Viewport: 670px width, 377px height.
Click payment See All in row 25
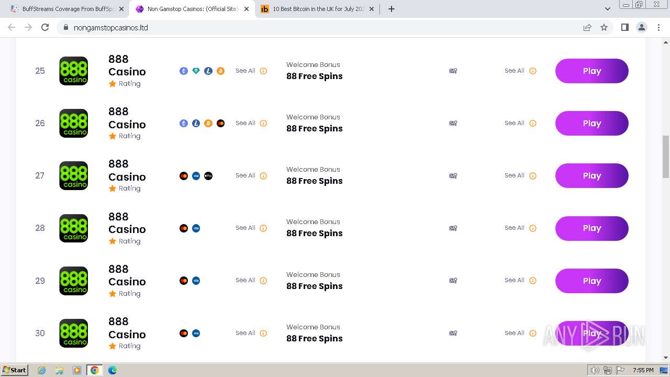coord(245,71)
